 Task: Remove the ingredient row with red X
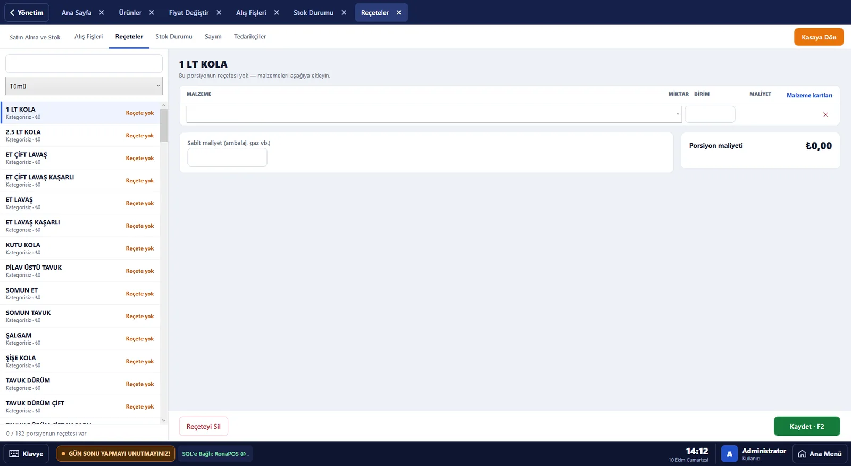825,115
